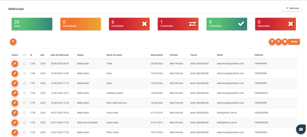Click the download icon button
The width and height of the screenshot is (307, 137).
point(279,42)
